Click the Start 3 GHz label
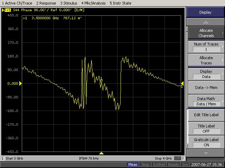Image resolution: width=225 pixels, height=168 pixels. (14, 159)
